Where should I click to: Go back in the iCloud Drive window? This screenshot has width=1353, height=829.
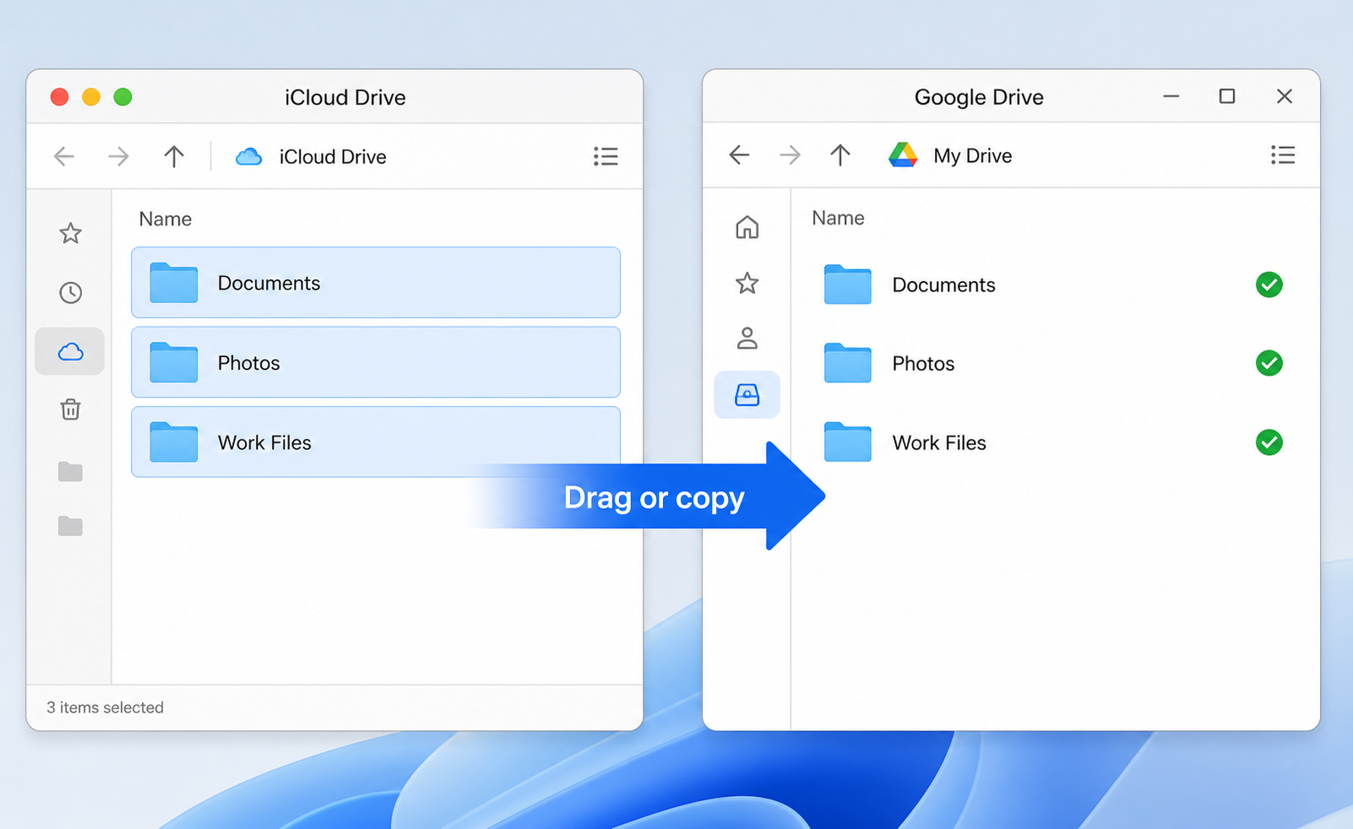64,156
